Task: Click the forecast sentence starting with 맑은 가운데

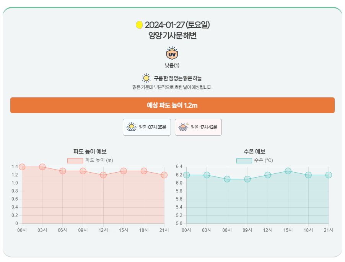Action: click(172, 87)
